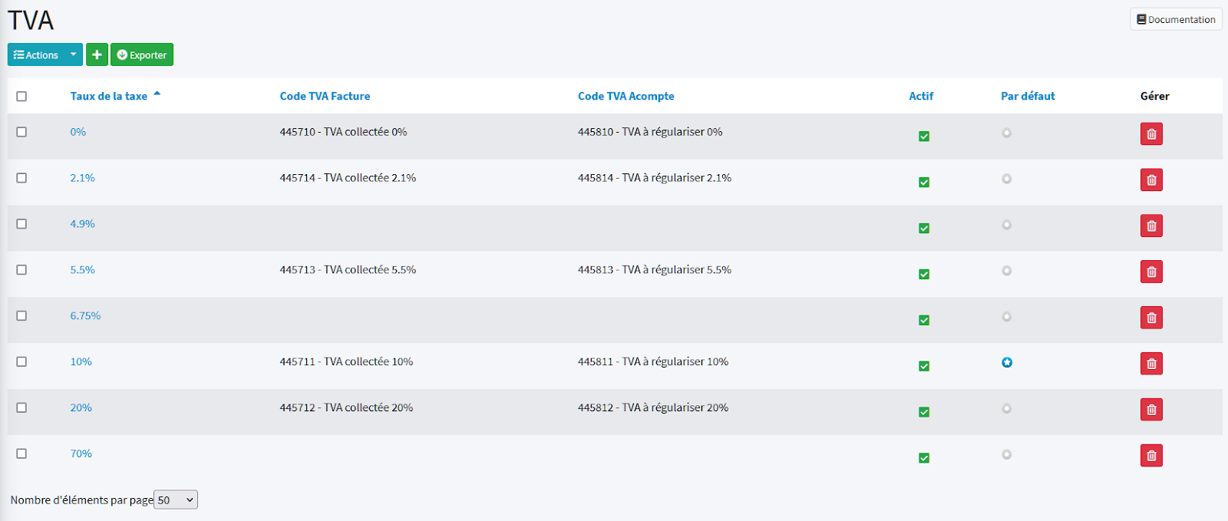
Task: Open the 10% tax rate link
Action: coord(81,362)
